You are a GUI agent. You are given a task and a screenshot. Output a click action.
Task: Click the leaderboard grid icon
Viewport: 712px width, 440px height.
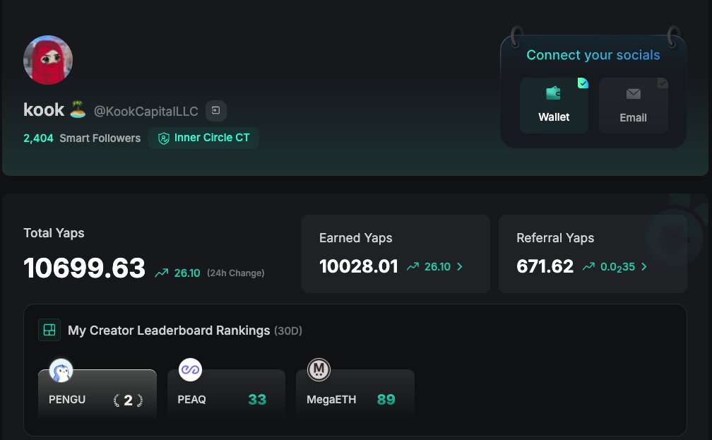coord(49,330)
